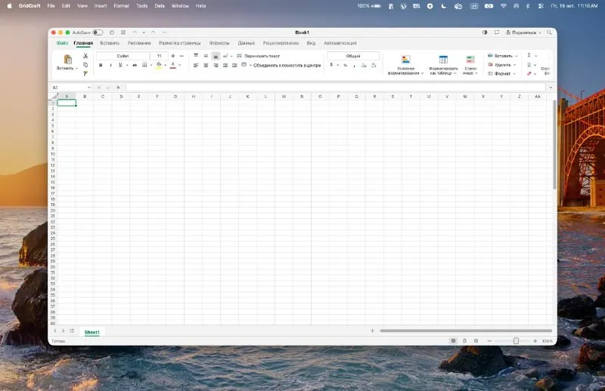Click Search magnifier in title bar

click(x=549, y=32)
